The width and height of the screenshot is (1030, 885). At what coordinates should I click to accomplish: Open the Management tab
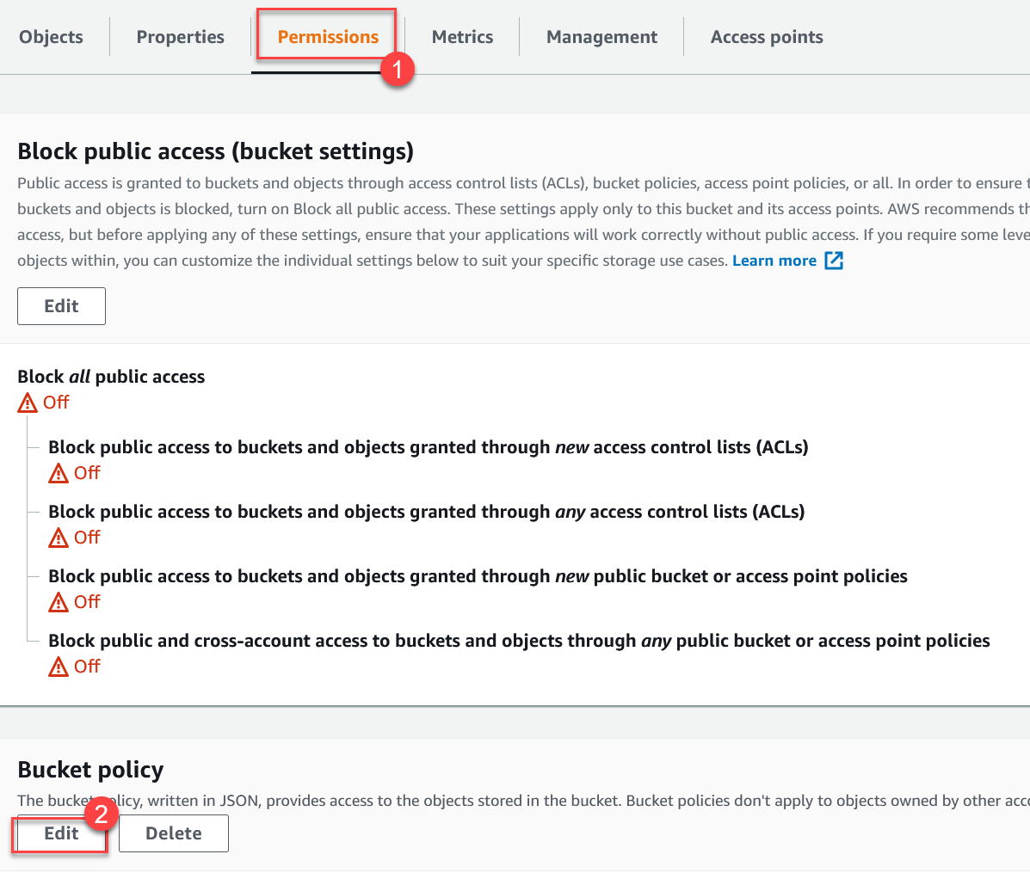[601, 37]
